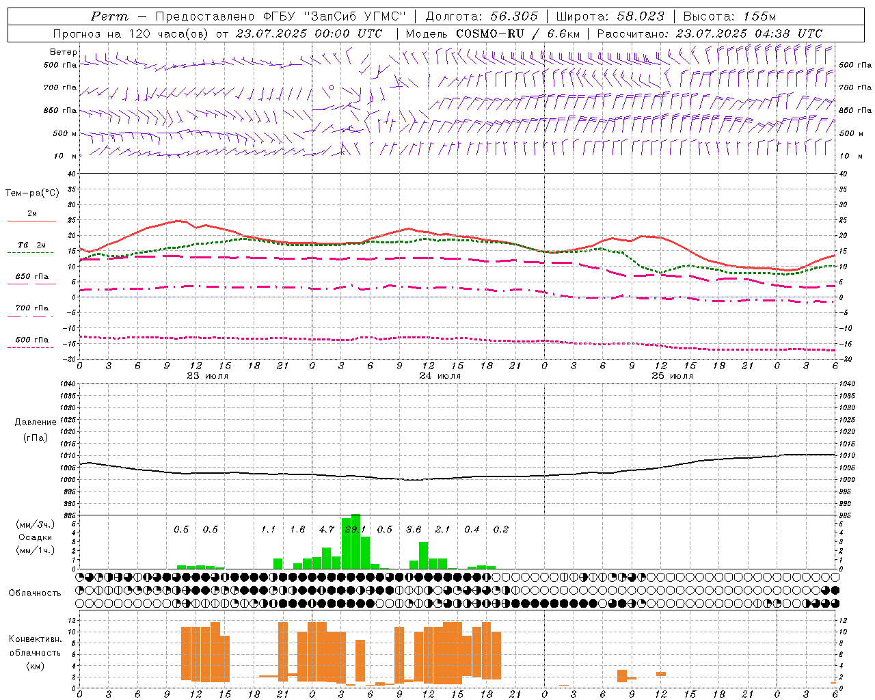Click the "Широта: 58.023" latitude value

pyautogui.click(x=610, y=16)
